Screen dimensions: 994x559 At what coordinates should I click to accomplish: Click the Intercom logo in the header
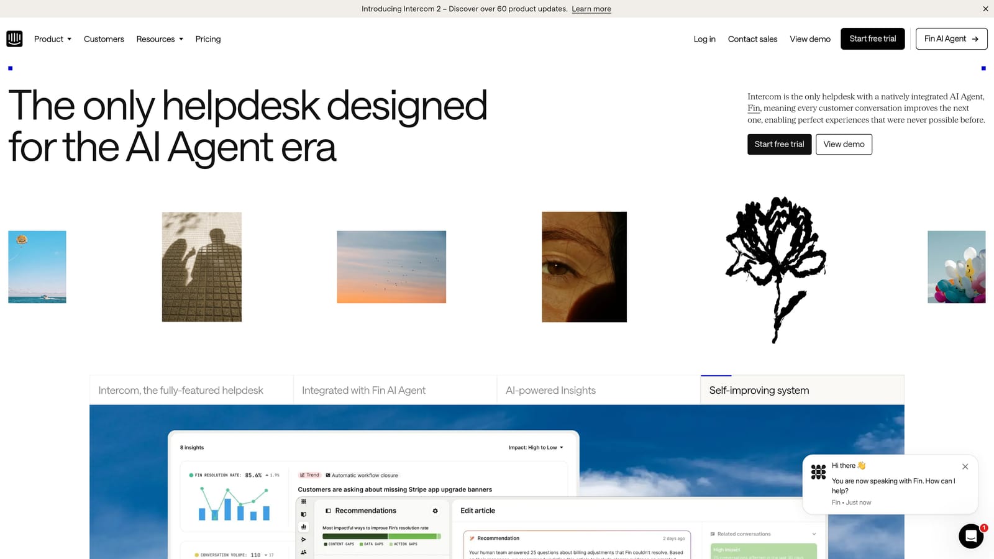pos(14,39)
